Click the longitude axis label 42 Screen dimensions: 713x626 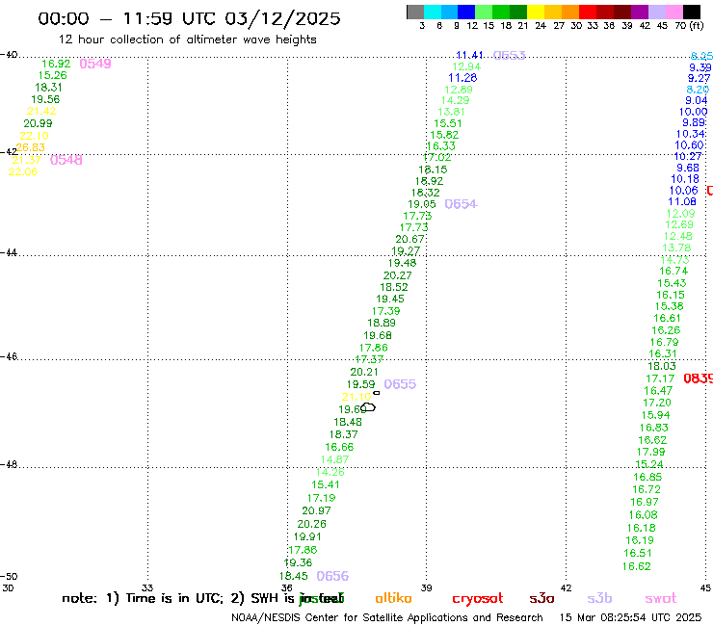coord(566,587)
